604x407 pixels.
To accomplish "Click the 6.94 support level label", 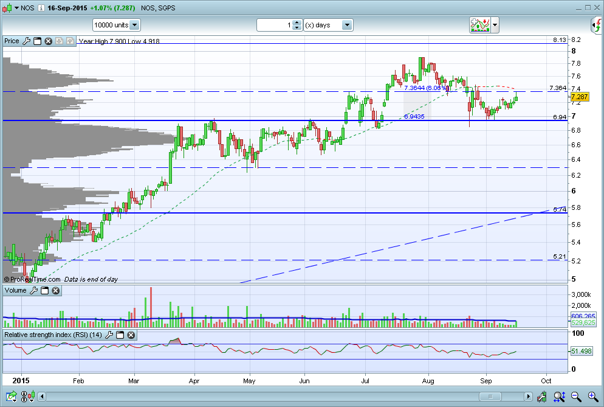I will pos(560,117).
